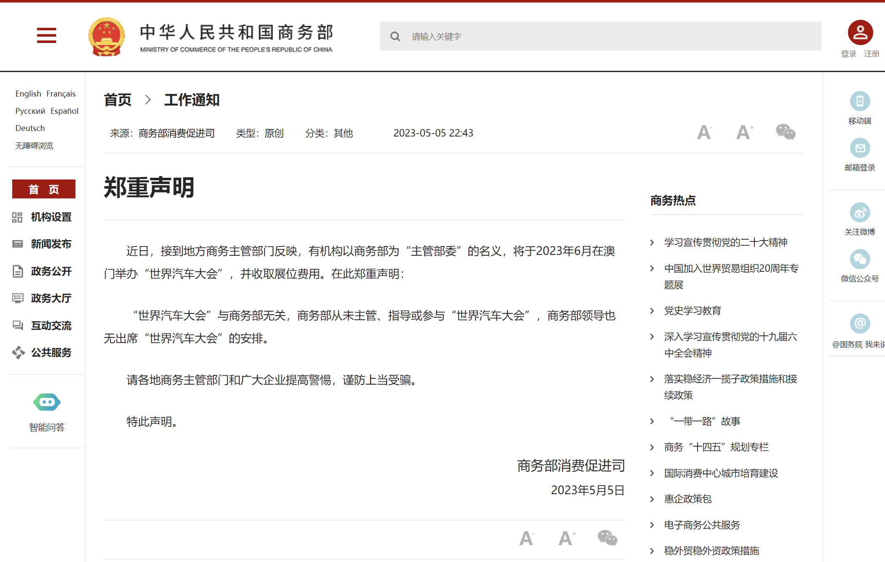Viewport: 885px width, 562px height.
Task: Share article via top WeChat icon
Action: (x=785, y=132)
